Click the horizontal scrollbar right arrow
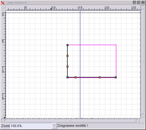146x130 pixels. pyautogui.click(x=138, y=121)
